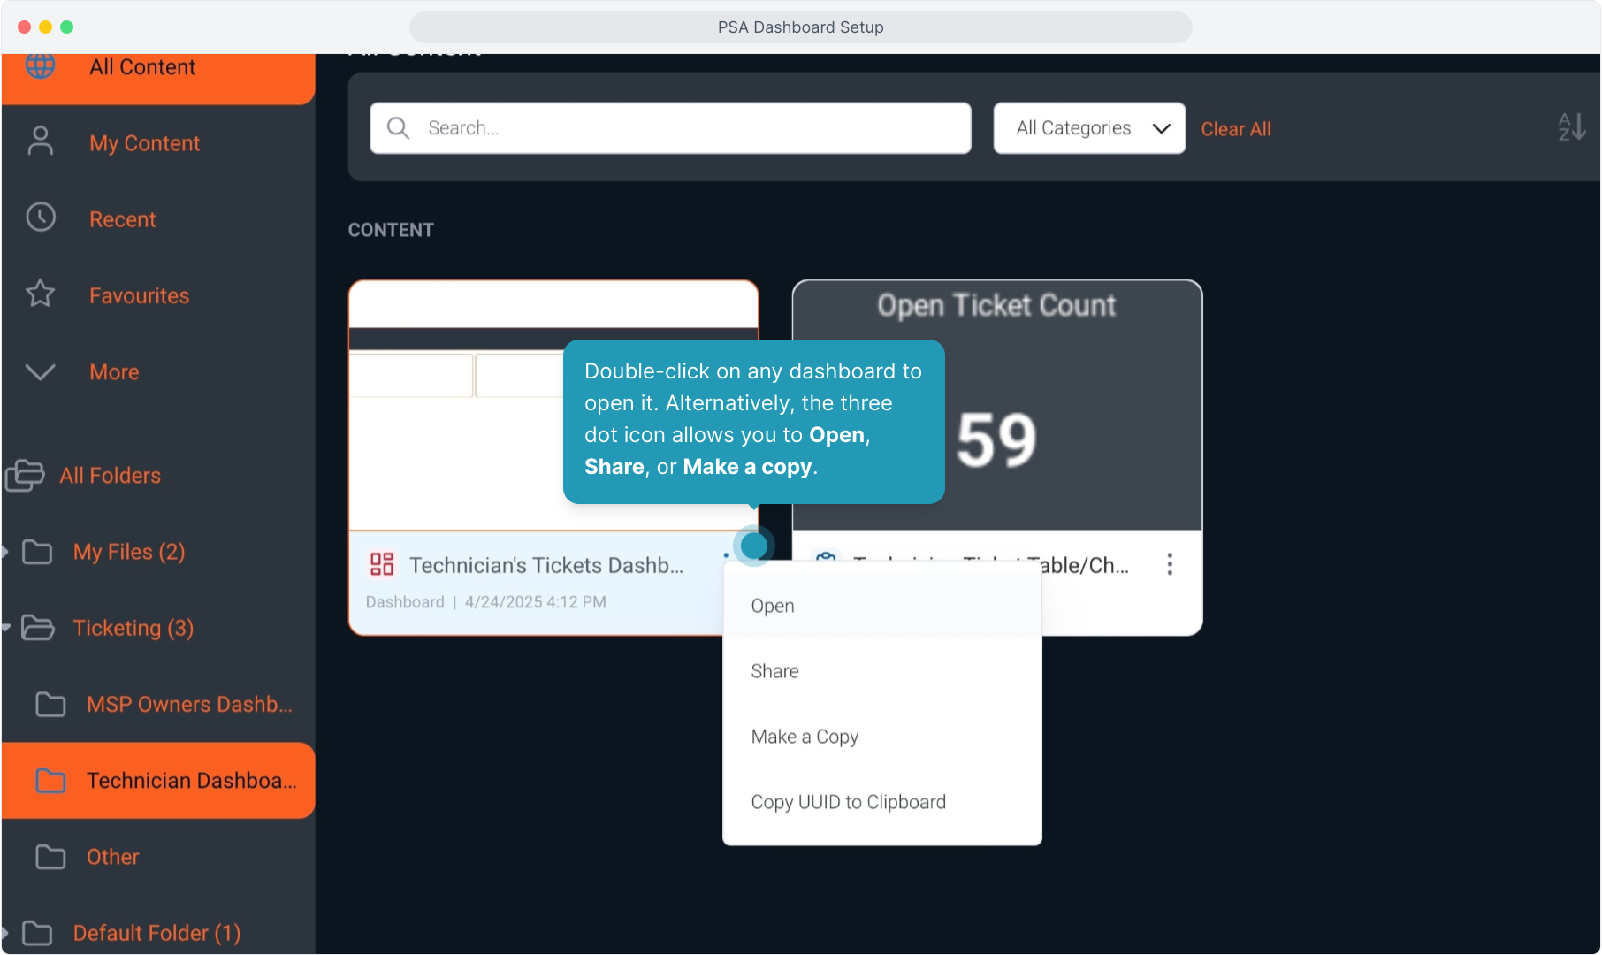1602x955 pixels.
Task: Click the Technician's Tickets Dashboard title
Action: coord(546,565)
